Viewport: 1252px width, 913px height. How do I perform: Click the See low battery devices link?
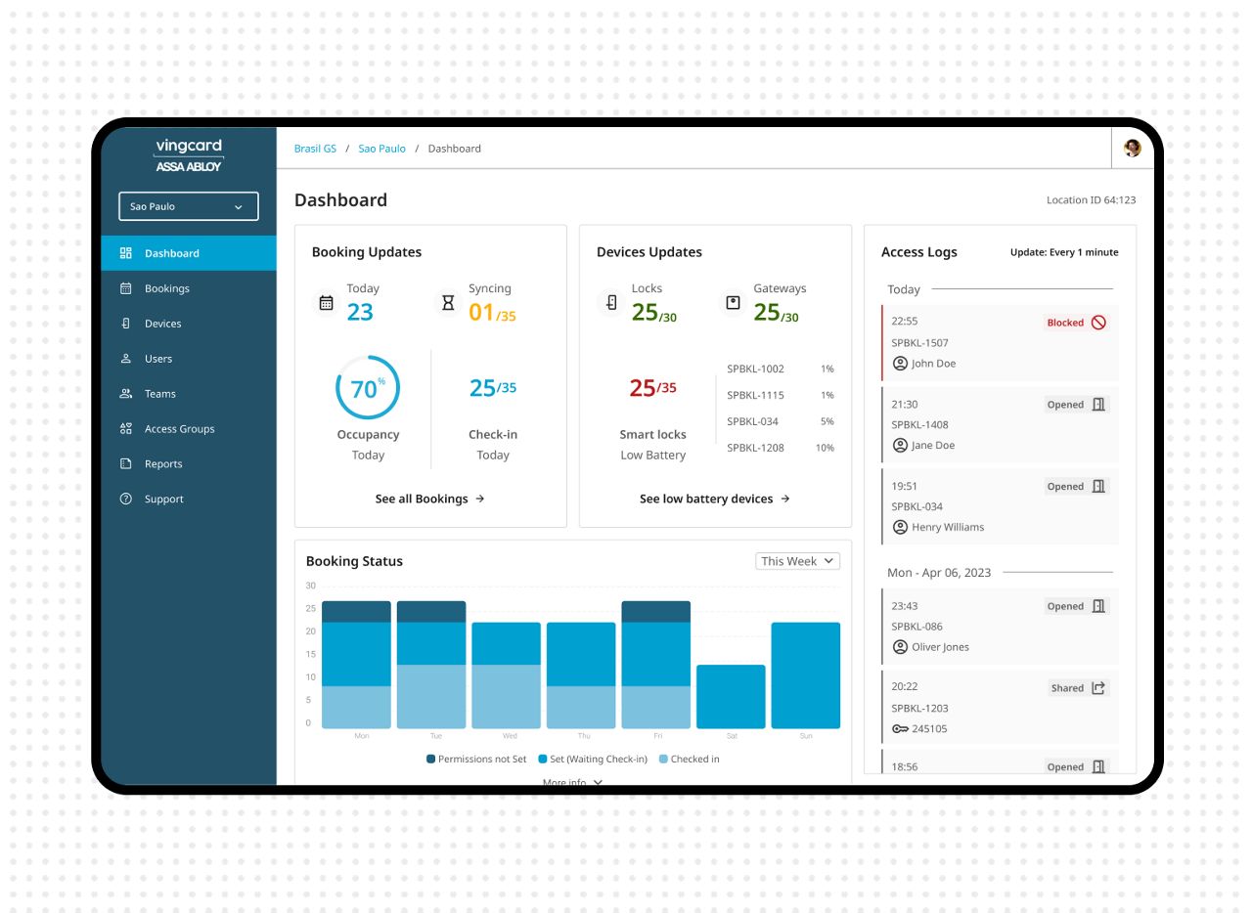click(x=714, y=499)
